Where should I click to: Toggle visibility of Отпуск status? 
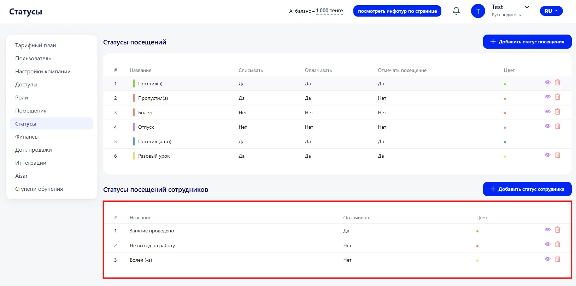548,126
